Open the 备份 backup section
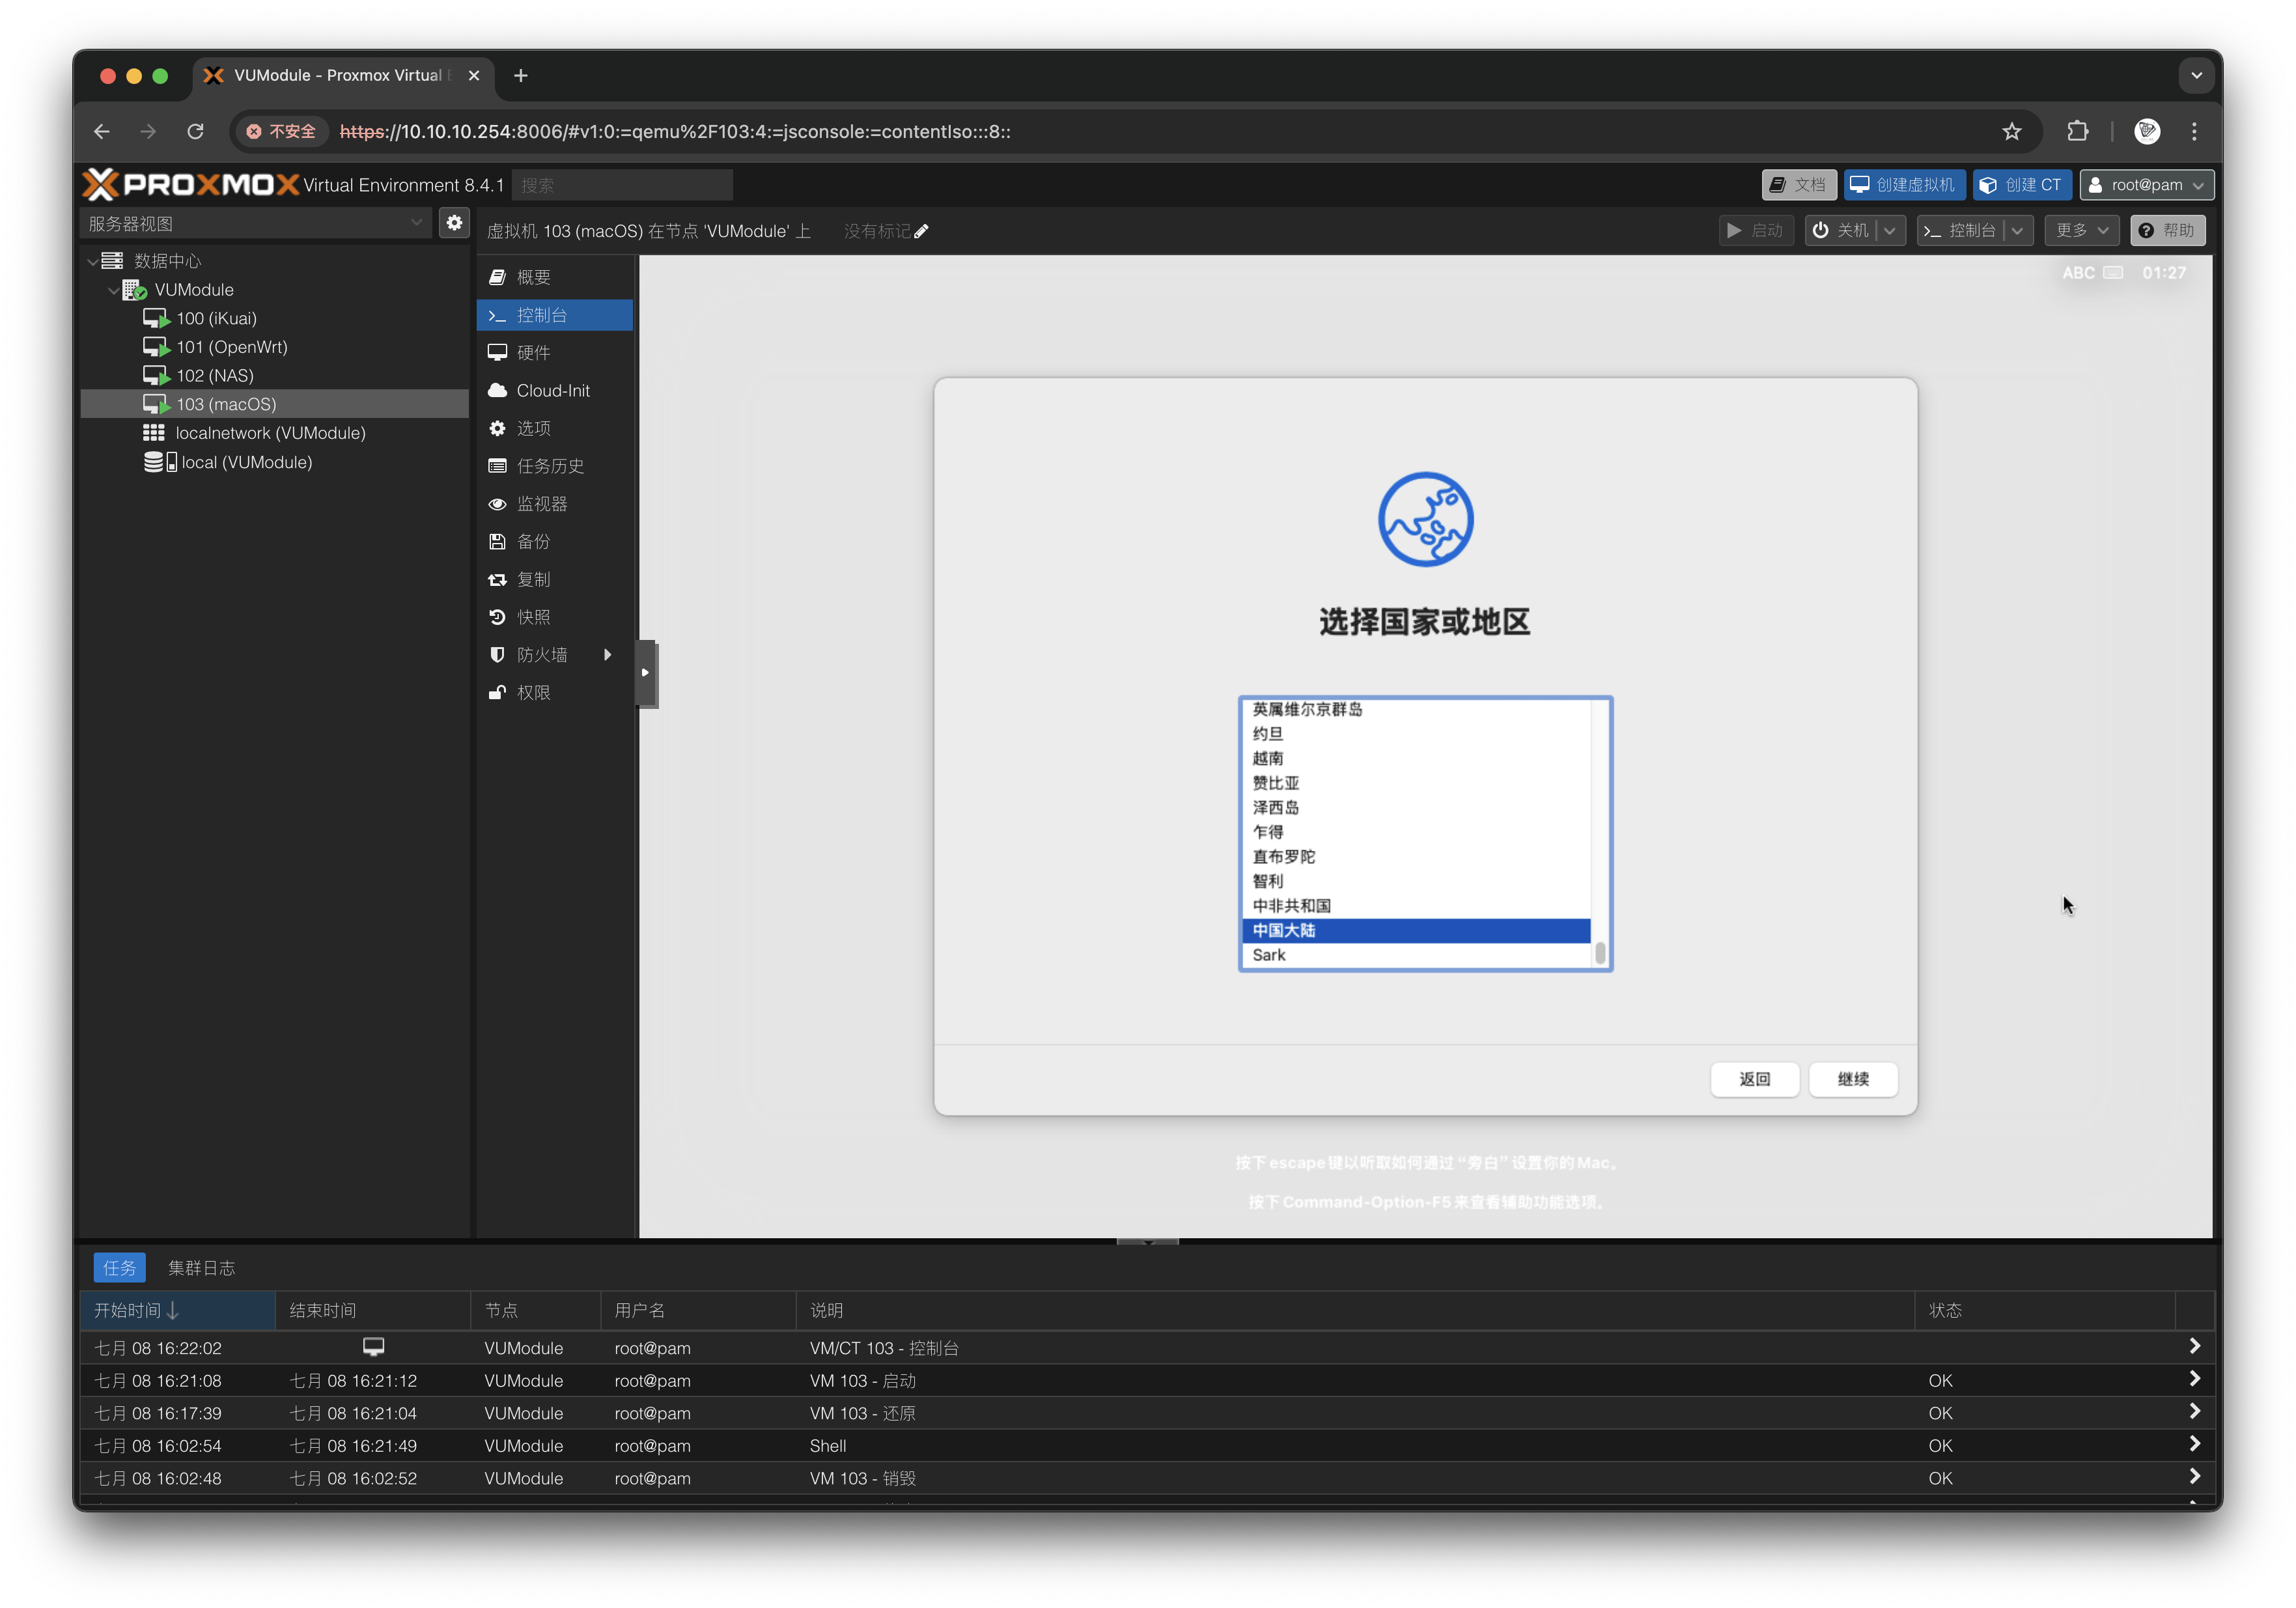Screen dimensions: 2296x1608 coord(533,542)
